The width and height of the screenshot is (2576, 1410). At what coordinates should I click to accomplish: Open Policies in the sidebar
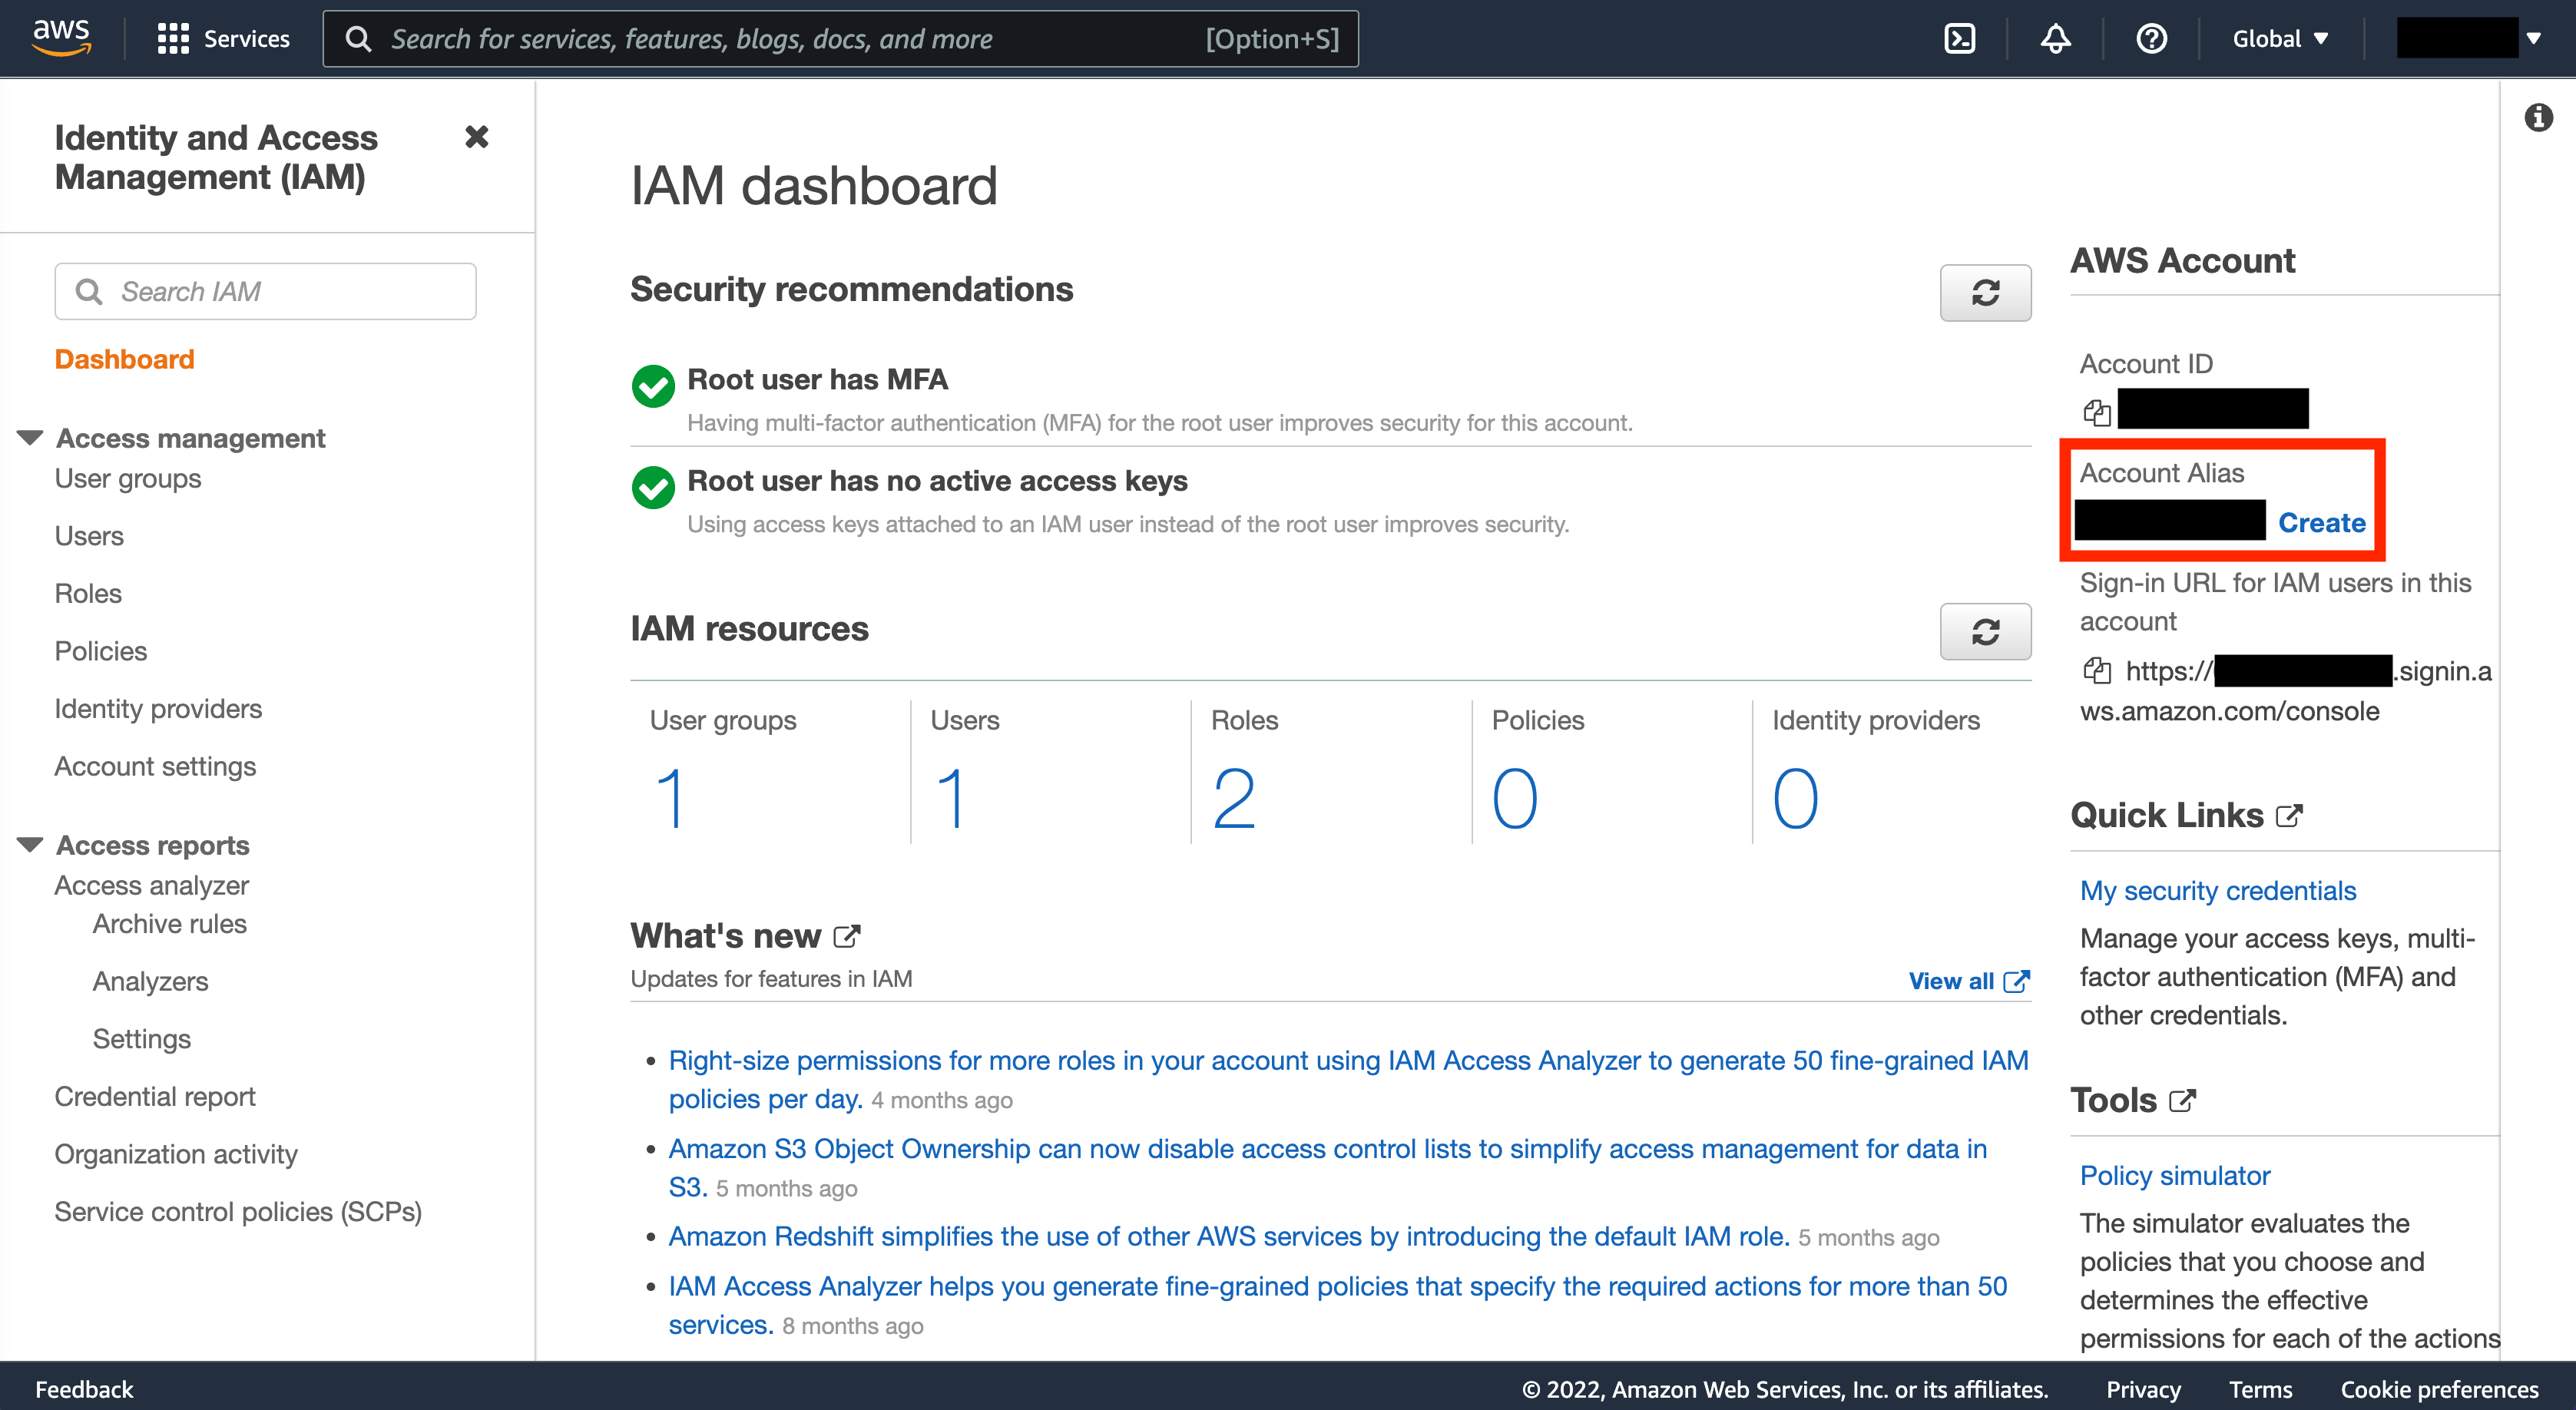coord(100,651)
